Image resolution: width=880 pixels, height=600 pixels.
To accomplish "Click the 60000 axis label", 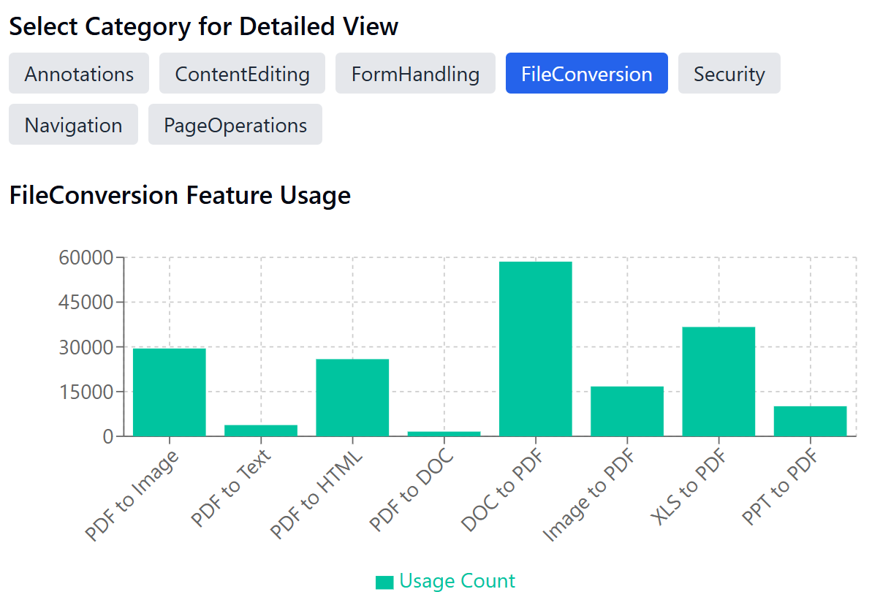I will (x=84, y=258).
